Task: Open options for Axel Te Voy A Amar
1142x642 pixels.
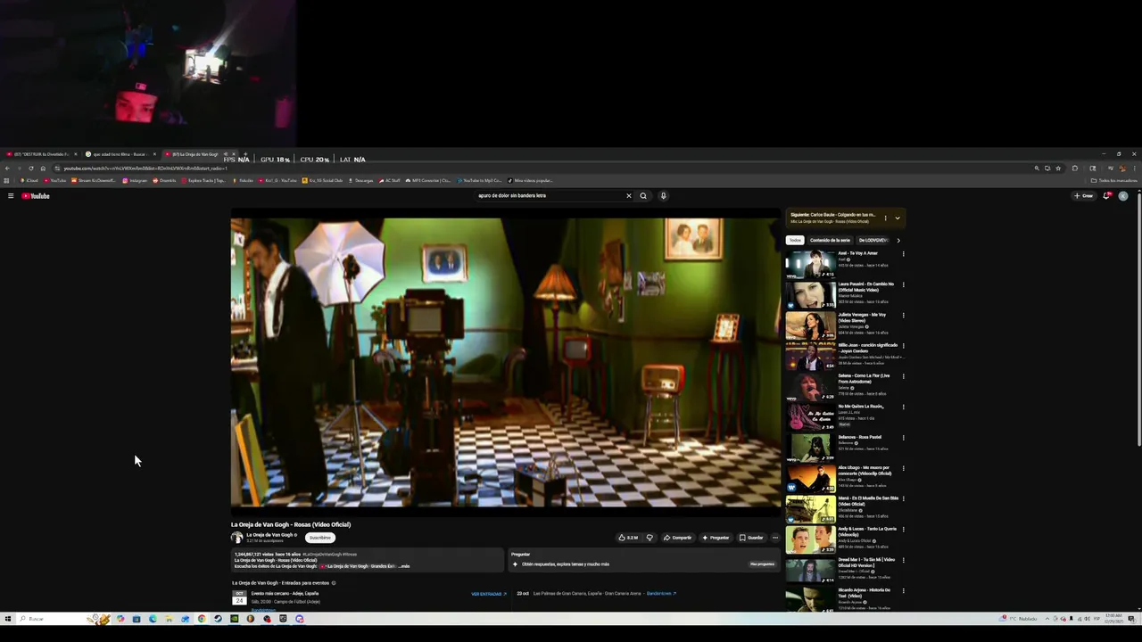Action: [x=903, y=254]
